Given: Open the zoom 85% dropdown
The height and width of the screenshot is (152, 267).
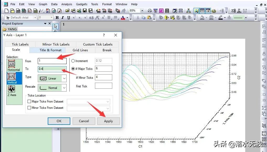Looking at the screenshot, I should (x=142, y=10).
